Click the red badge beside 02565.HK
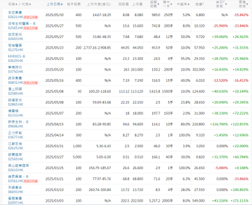Screen dimensions: 252x205 [31, 28]
